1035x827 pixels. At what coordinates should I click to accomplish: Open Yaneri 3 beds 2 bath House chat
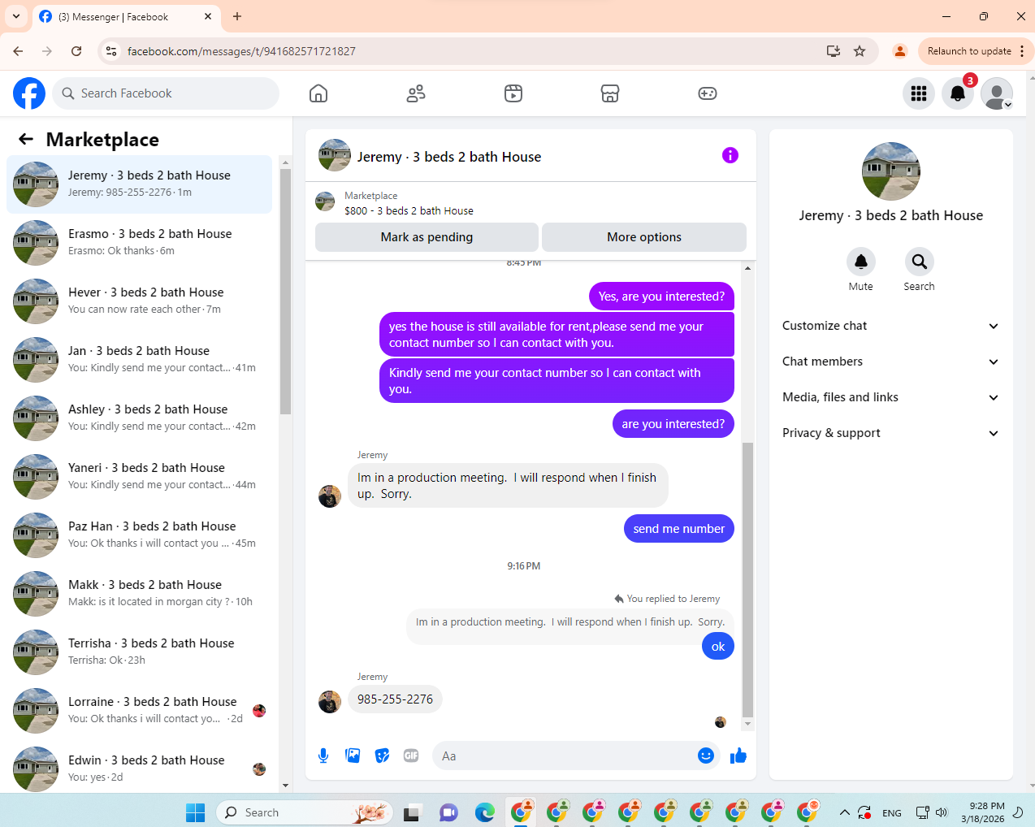140,477
